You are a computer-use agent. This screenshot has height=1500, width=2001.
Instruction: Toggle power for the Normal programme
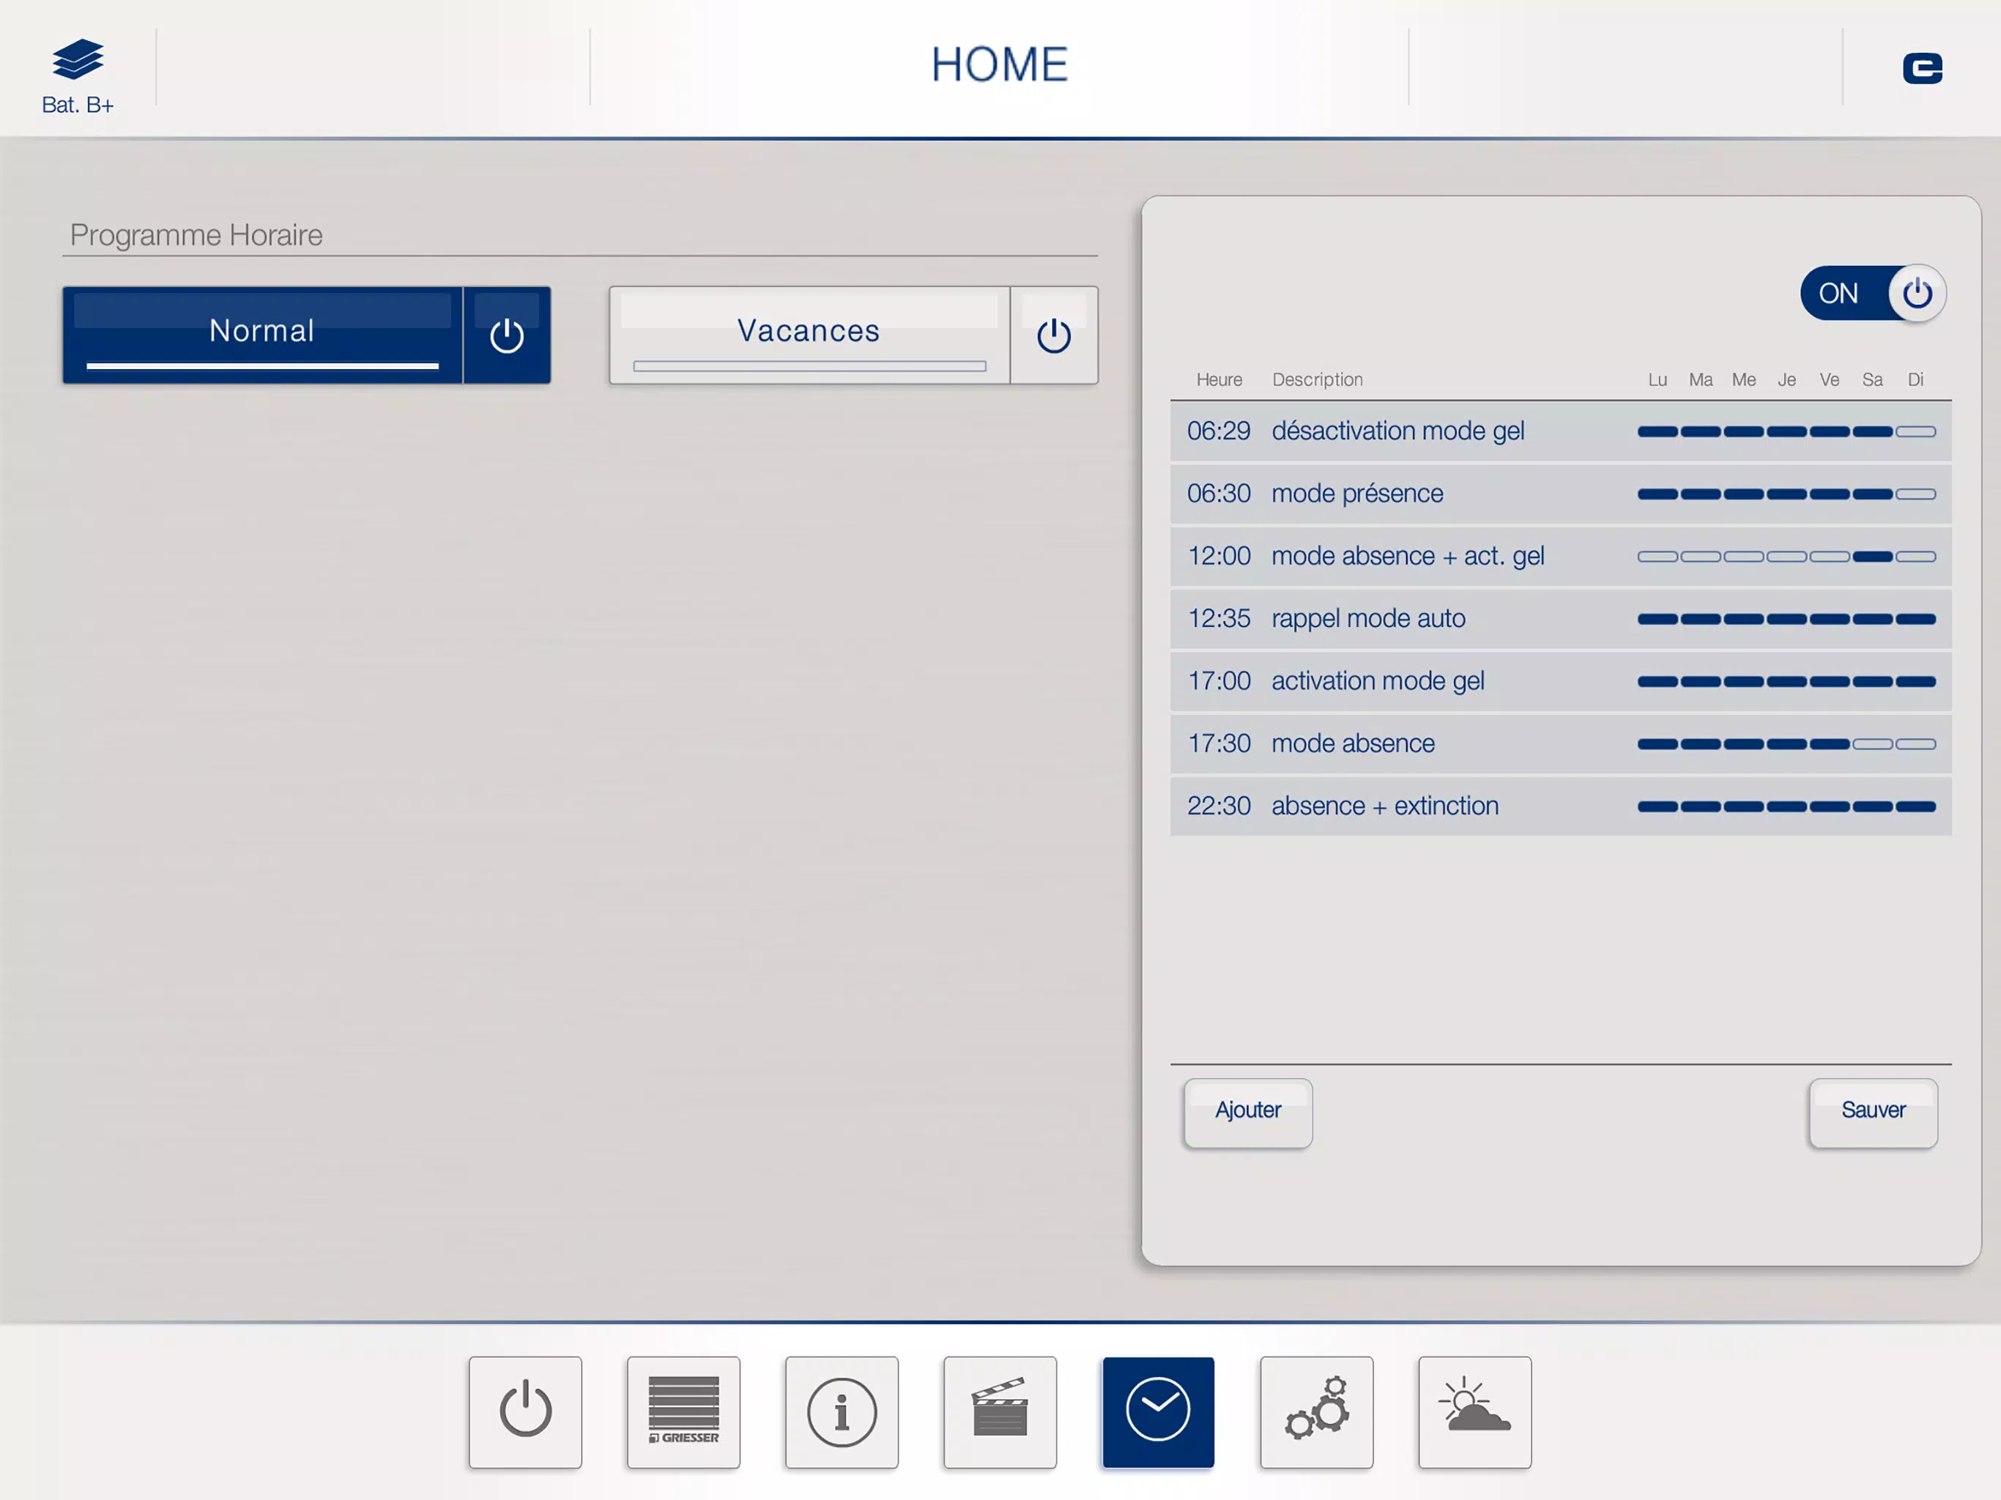tap(507, 335)
